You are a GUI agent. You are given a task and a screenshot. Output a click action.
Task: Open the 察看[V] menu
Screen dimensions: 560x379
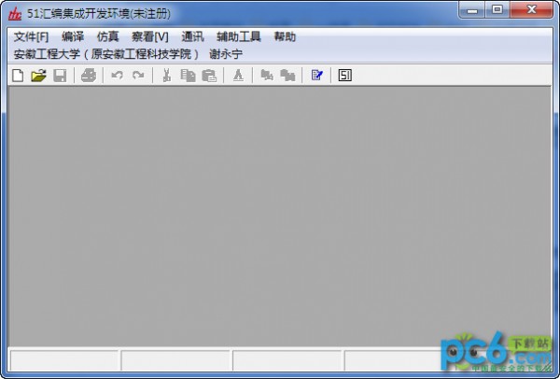(150, 36)
